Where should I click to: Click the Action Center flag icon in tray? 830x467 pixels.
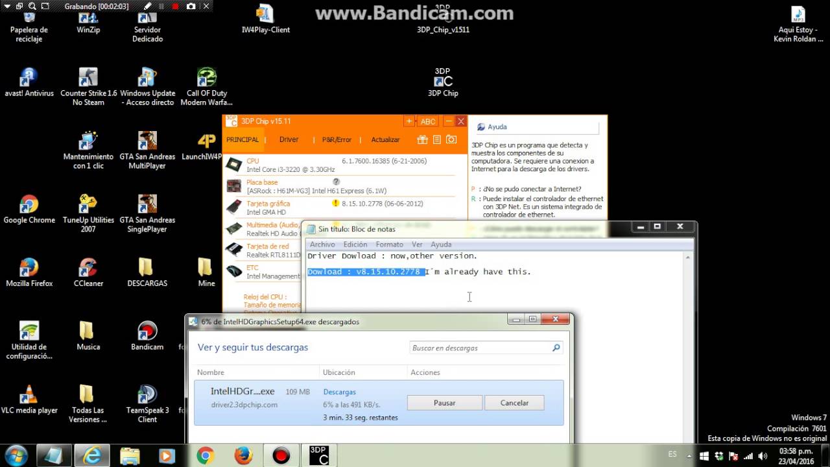[733, 456]
